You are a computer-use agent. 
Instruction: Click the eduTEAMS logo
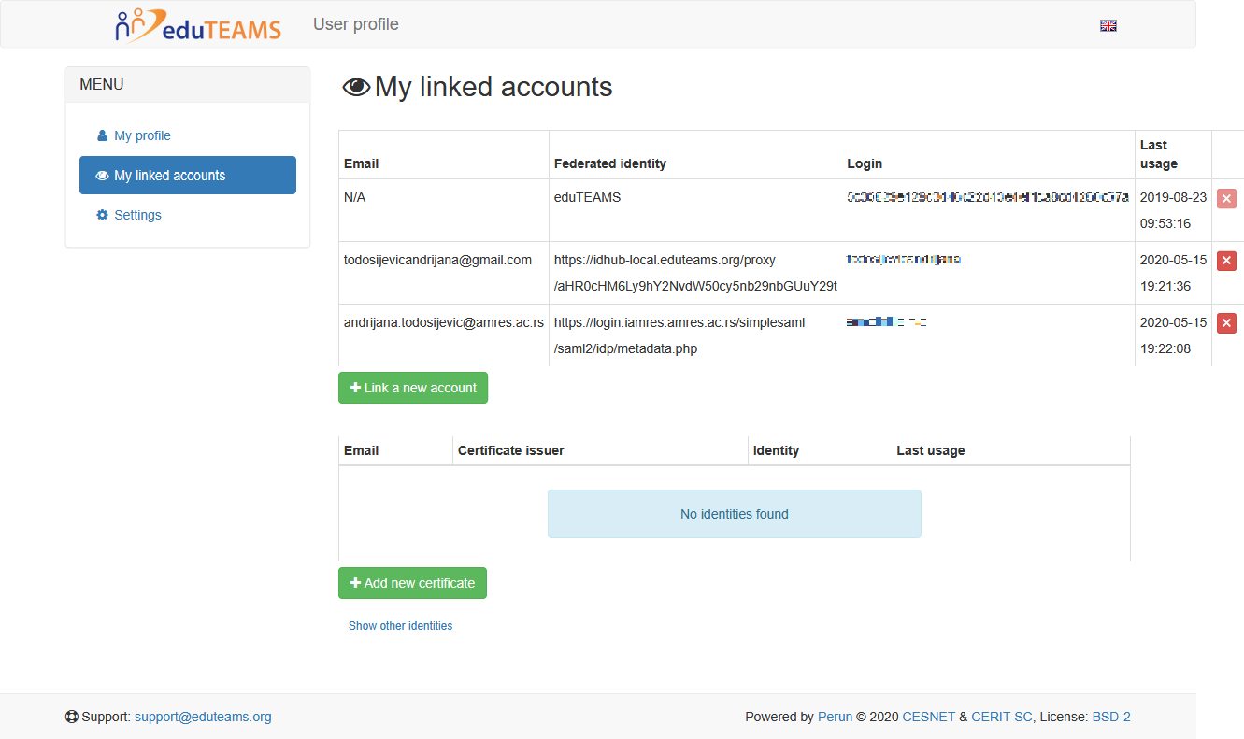[198, 25]
